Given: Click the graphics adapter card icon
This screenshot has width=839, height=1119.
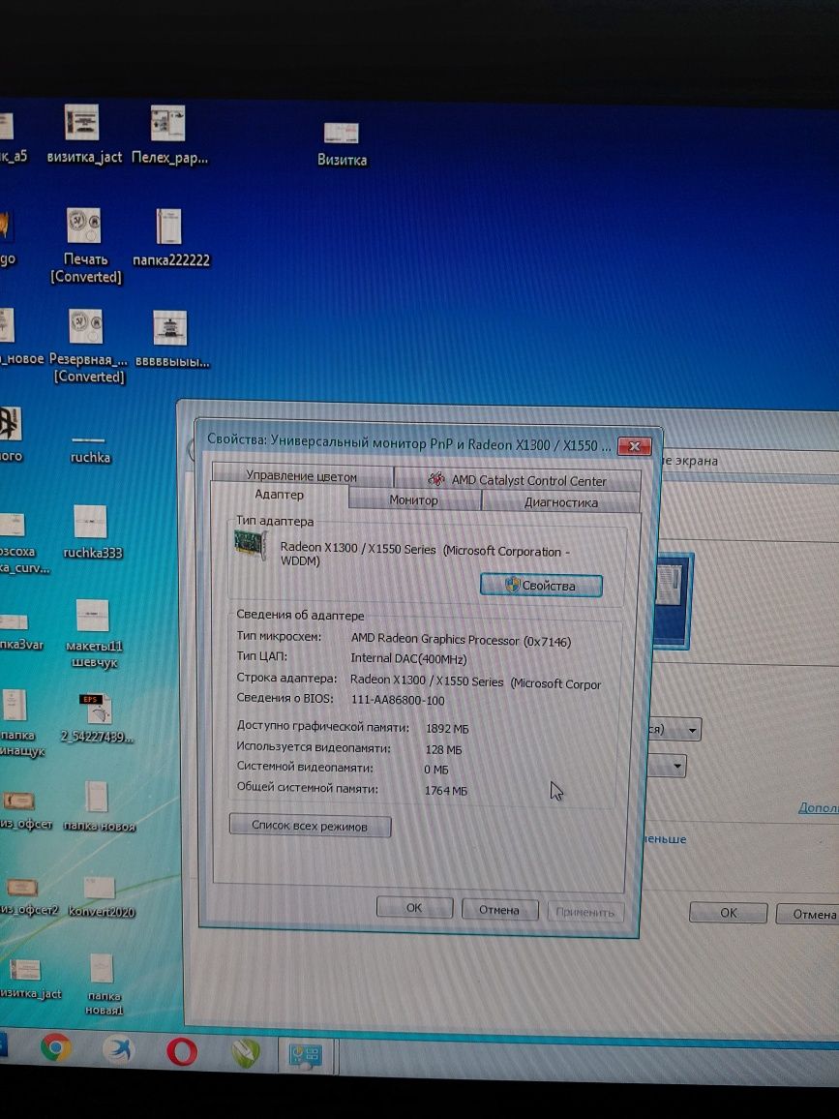Looking at the screenshot, I should point(250,545).
